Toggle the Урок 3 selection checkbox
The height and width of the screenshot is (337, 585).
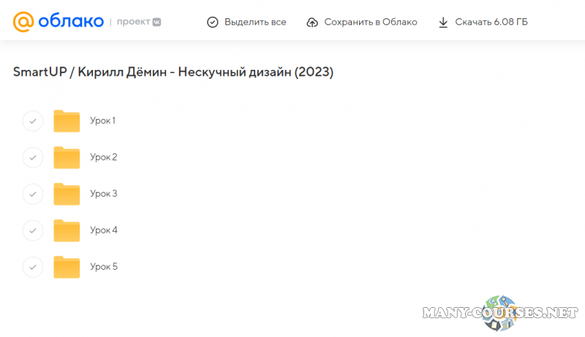(33, 194)
